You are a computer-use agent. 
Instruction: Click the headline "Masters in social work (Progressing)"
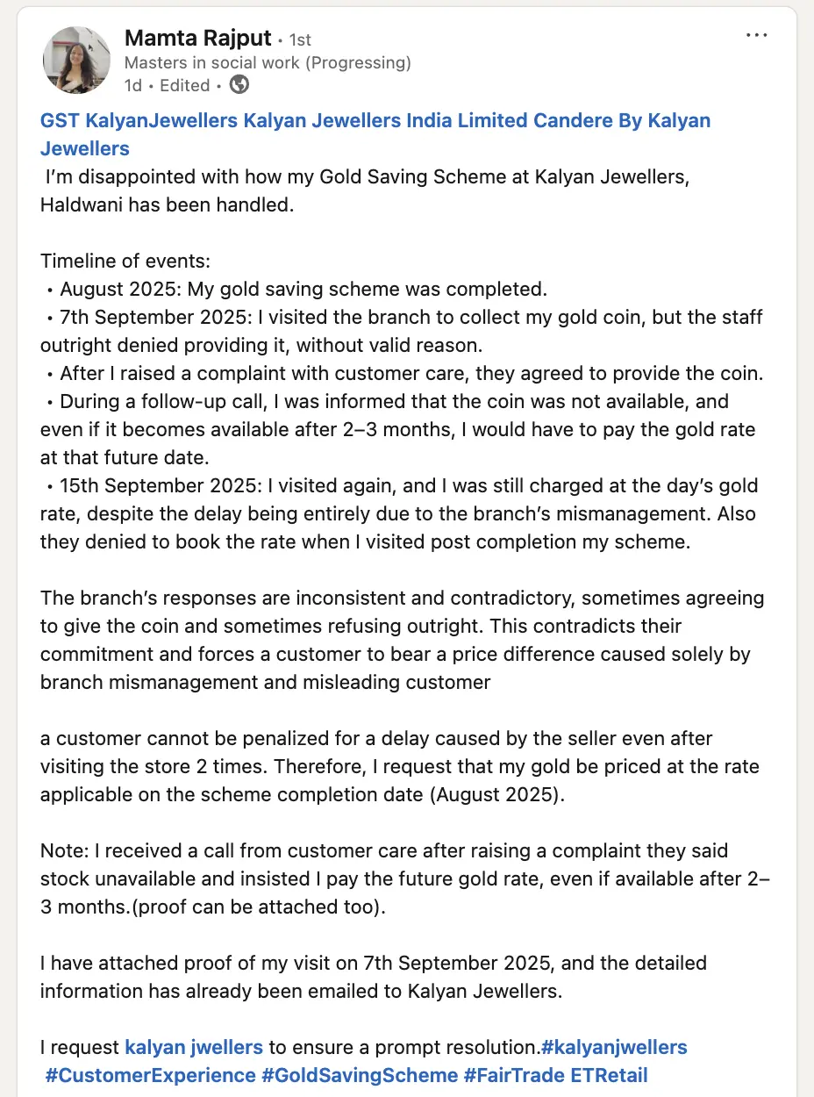268,62
